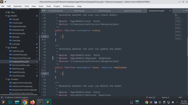The width and height of the screenshot is (188, 105).
Task: Collapse the Models folder
Action: (6, 16)
